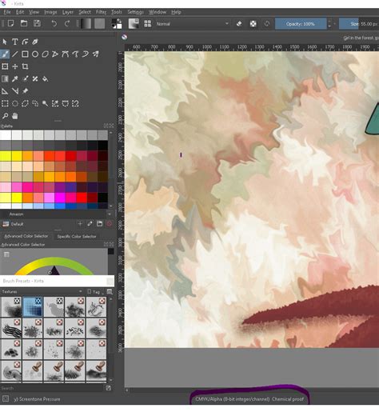The width and height of the screenshot is (379, 420).
Task: Adjust the Opacity 100% slider
Action: pyautogui.click(x=301, y=24)
